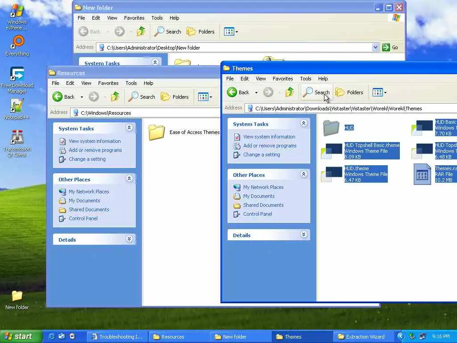Click Folders button in Themes window toolbar

pos(349,92)
